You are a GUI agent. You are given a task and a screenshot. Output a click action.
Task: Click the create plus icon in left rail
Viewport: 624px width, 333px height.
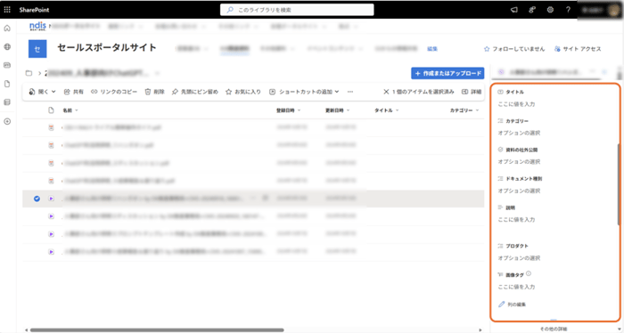[7, 121]
